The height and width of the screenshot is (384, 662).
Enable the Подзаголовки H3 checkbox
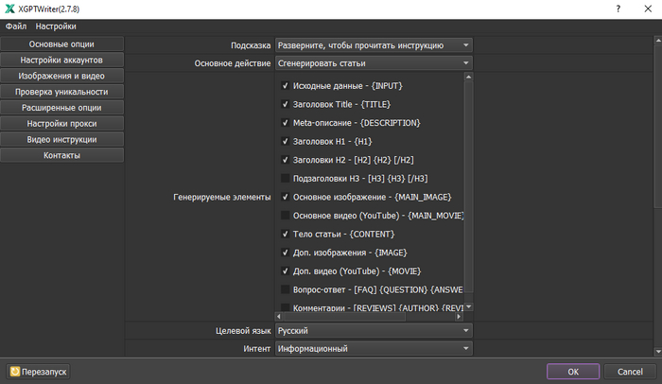tap(286, 178)
